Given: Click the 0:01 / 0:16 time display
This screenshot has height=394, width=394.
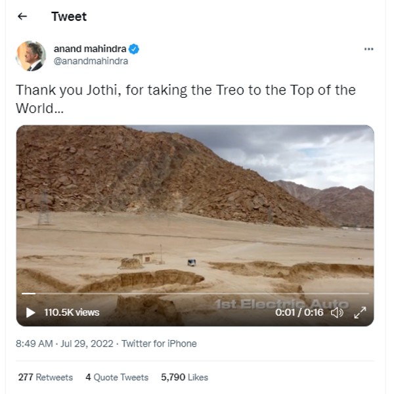Looking at the screenshot, I should [299, 313].
